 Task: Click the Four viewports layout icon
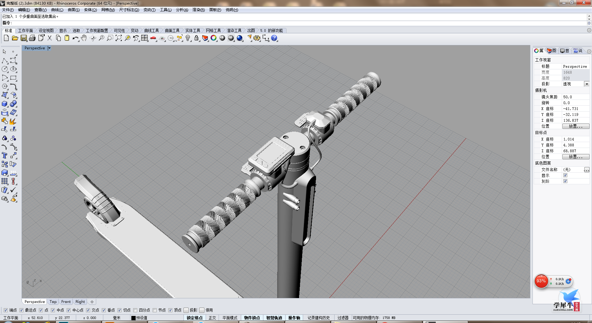click(145, 38)
